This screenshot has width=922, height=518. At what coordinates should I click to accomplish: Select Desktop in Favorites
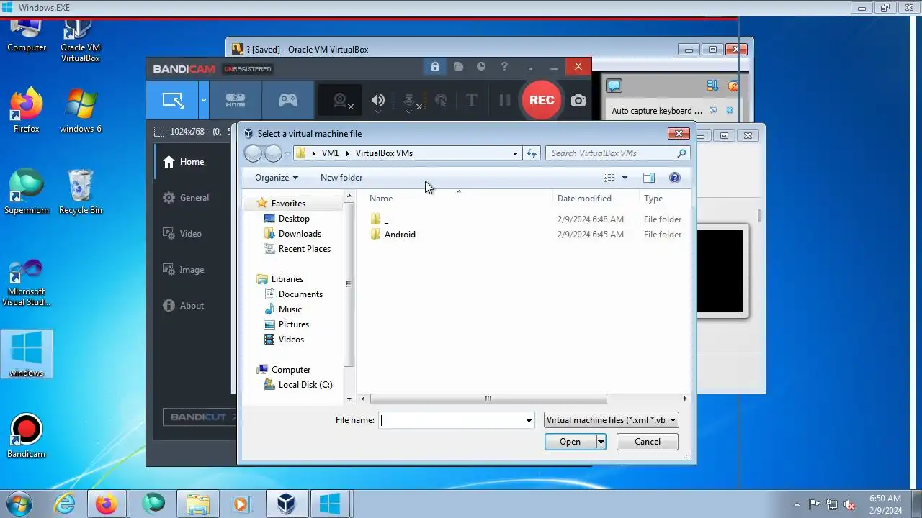pos(294,219)
